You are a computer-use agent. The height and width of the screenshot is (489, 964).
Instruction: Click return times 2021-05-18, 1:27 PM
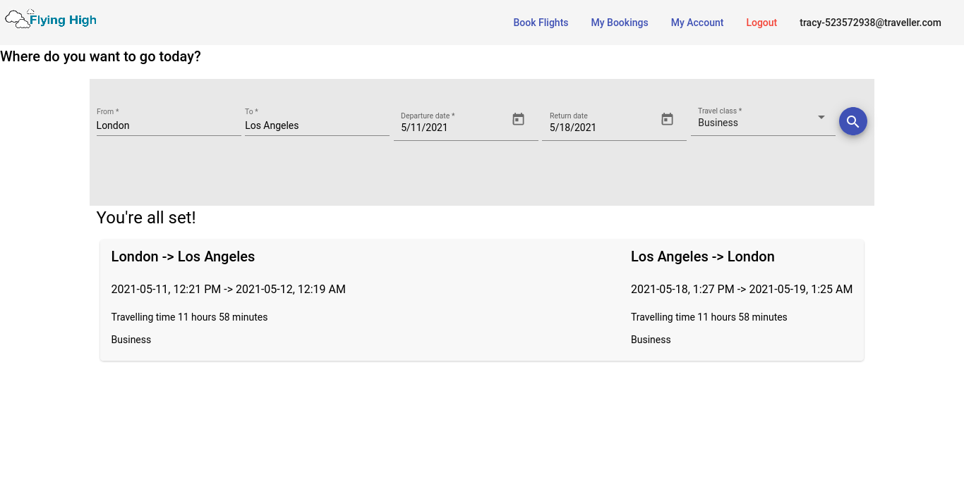(742, 289)
